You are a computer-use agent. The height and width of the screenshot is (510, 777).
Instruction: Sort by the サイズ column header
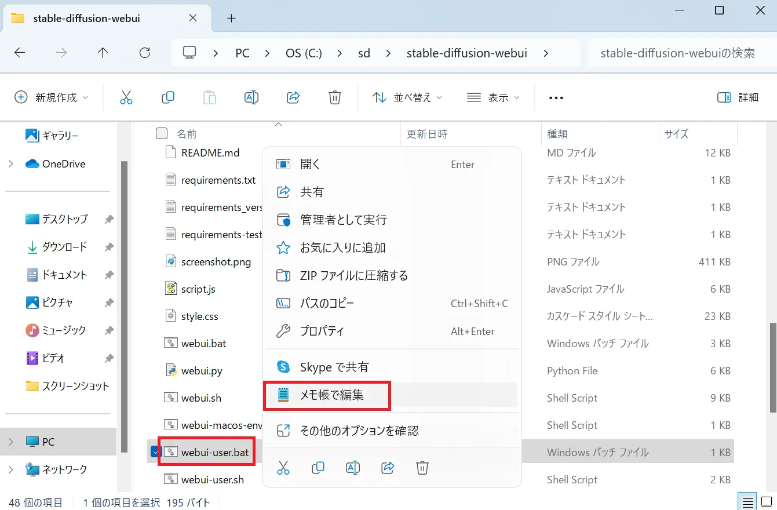tap(698, 134)
